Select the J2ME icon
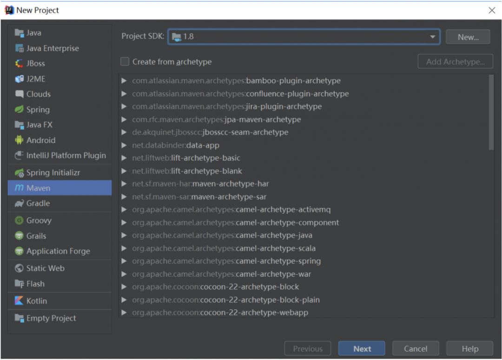The image size is (502, 360). point(19,79)
